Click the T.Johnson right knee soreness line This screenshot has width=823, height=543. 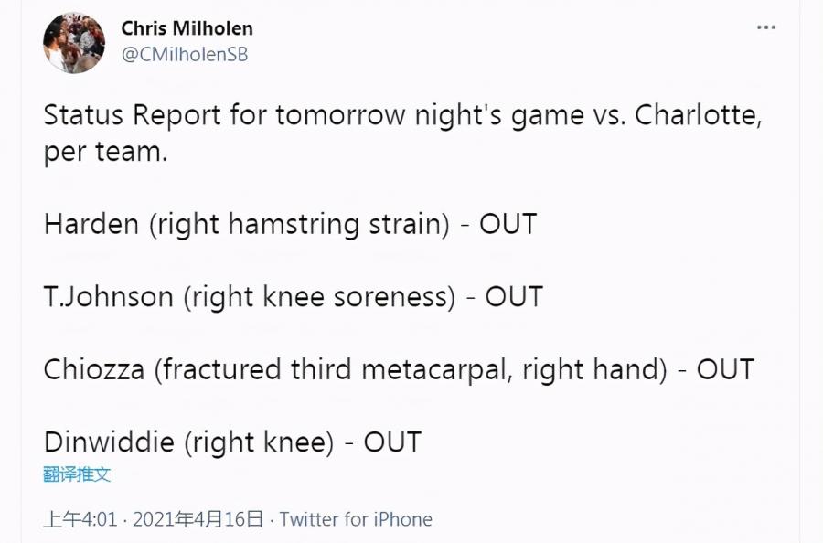[249, 297]
